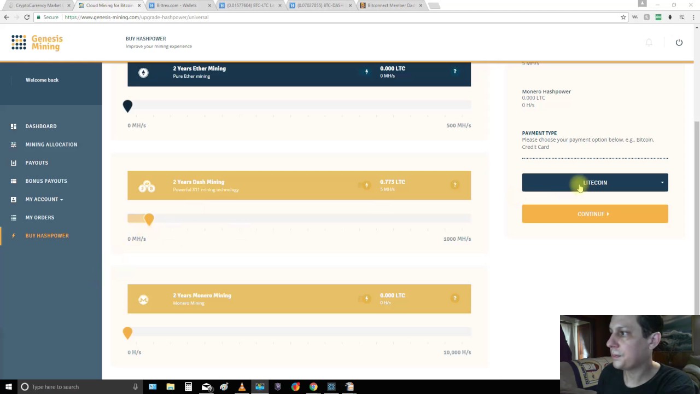The height and width of the screenshot is (394, 700).
Task: Click the help icon on Monero Mining row
Action: [454, 298]
